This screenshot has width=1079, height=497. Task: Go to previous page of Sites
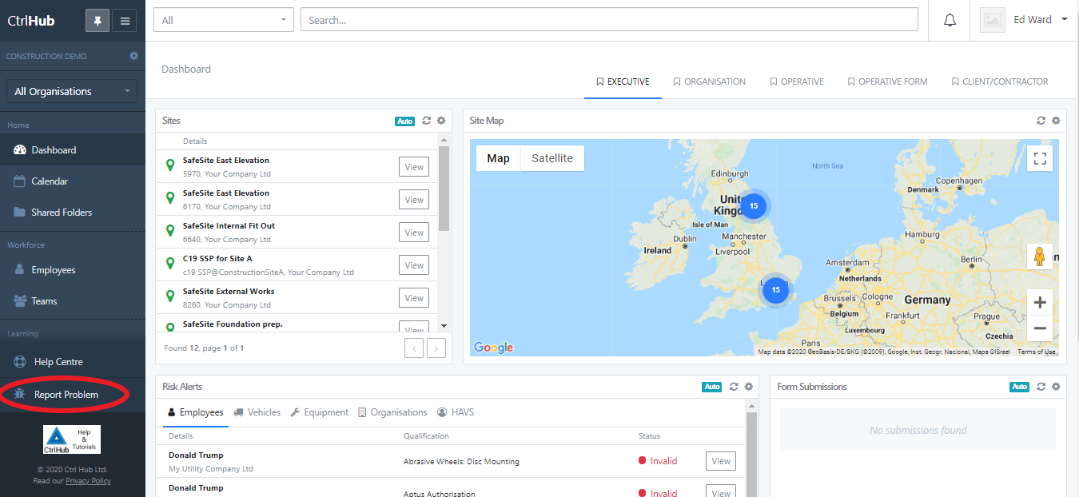pos(414,348)
